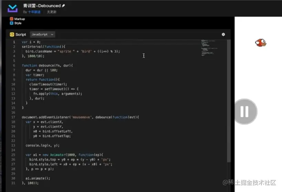Screen dimensions: 282x192
Task: Click the 'bird.style.left' line
Action: (x=71, y=164)
